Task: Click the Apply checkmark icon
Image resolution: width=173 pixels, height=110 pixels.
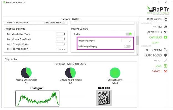Action: [x=166, y=61]
